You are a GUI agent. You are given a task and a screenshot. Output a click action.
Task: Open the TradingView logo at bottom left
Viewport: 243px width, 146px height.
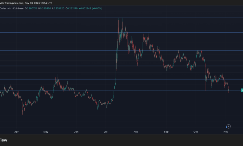4,140
